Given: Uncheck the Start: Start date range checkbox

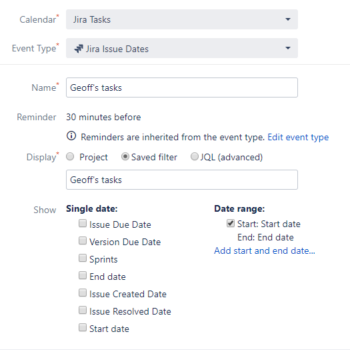Looking at the screenshot, I should click(x=231, y=223).
